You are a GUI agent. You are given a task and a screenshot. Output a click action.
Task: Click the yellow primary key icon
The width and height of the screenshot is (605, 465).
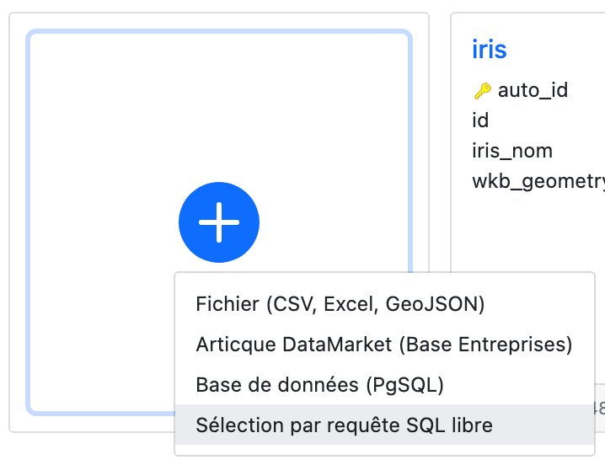[482, 91]
